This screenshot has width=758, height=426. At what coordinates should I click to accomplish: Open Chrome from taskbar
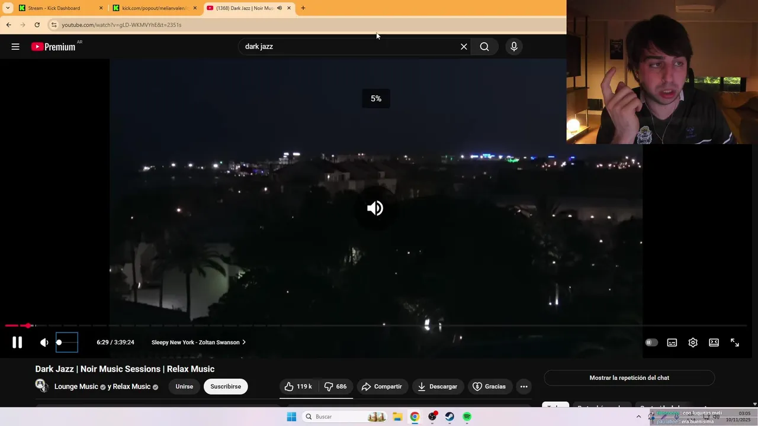(x=415, y=417)
